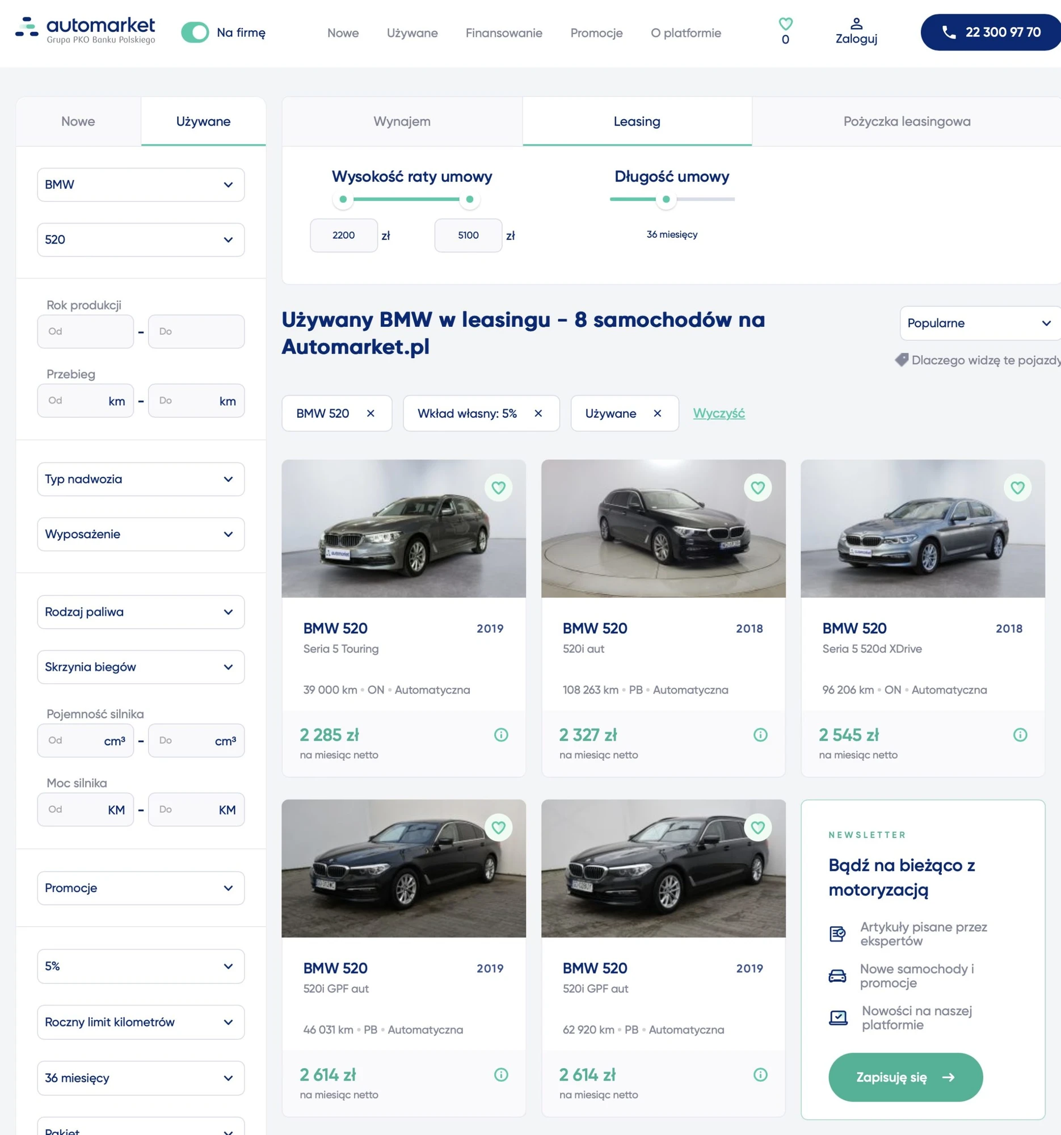Open the 520i aut 2018 car photo
Viewport: 1061px width, 1135px height.
(x=663, y=529)
